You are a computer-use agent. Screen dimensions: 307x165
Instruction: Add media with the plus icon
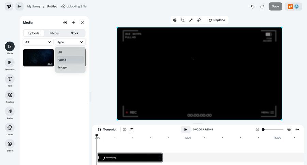tap(74, 22)
